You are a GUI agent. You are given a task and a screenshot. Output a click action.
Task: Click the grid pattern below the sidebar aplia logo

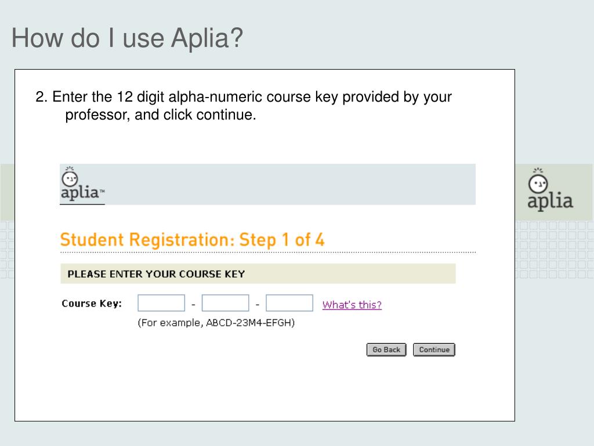pyautogui.click(x=554, y=250)
